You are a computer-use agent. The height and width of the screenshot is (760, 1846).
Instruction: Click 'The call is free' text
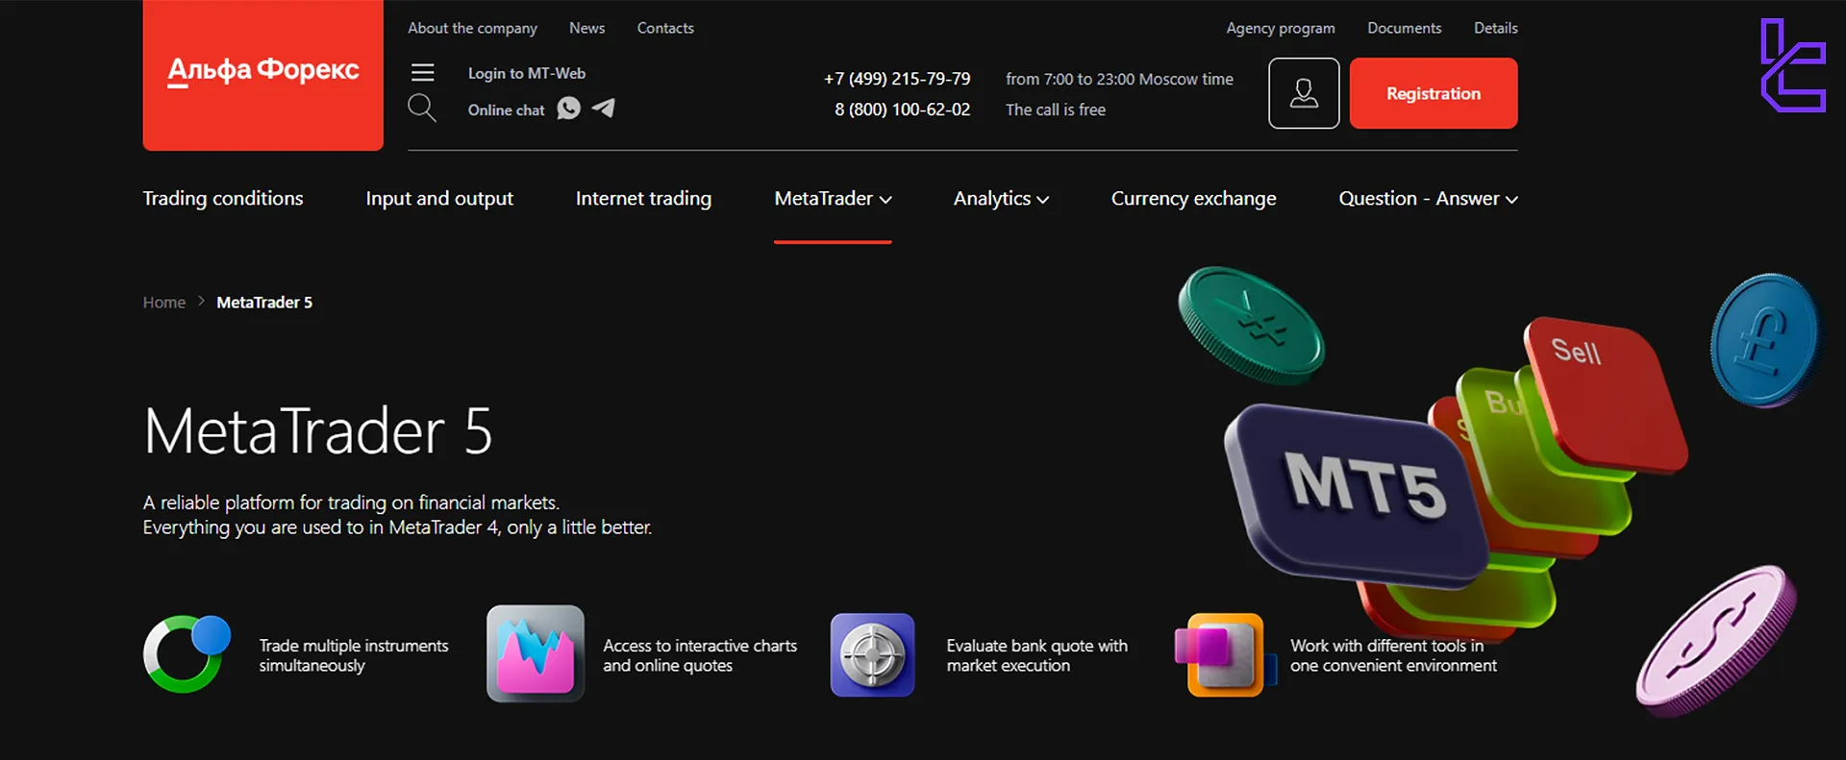(x=1056, y=110)
